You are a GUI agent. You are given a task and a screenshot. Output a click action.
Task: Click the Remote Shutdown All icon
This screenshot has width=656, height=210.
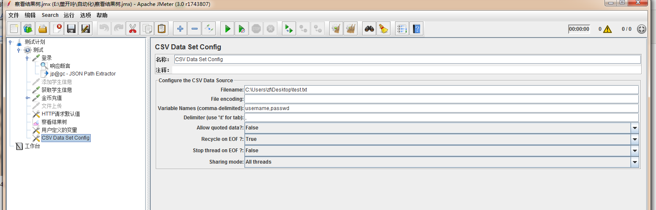tap(317, 29)
